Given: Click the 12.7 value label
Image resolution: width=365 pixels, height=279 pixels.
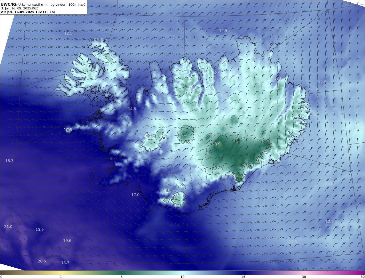Looking at the screenshot, I should coord(330,221).
